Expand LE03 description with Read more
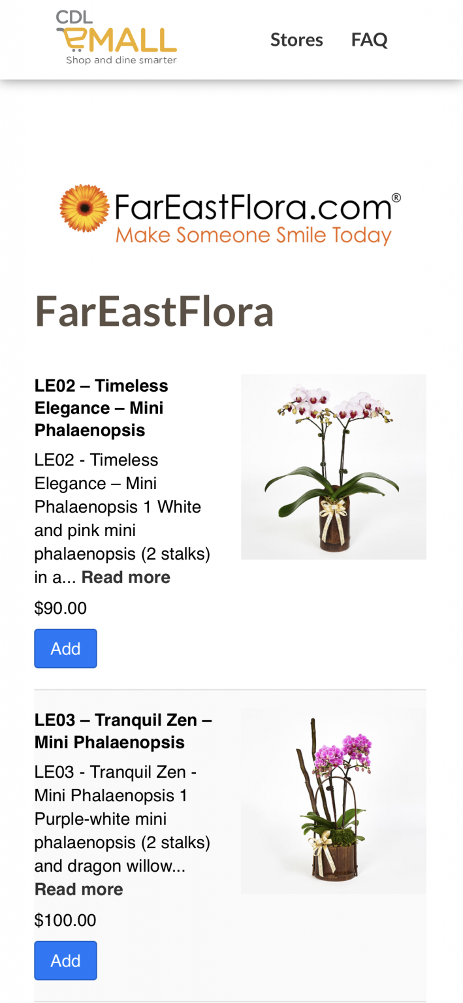 (x=78, y=889)
